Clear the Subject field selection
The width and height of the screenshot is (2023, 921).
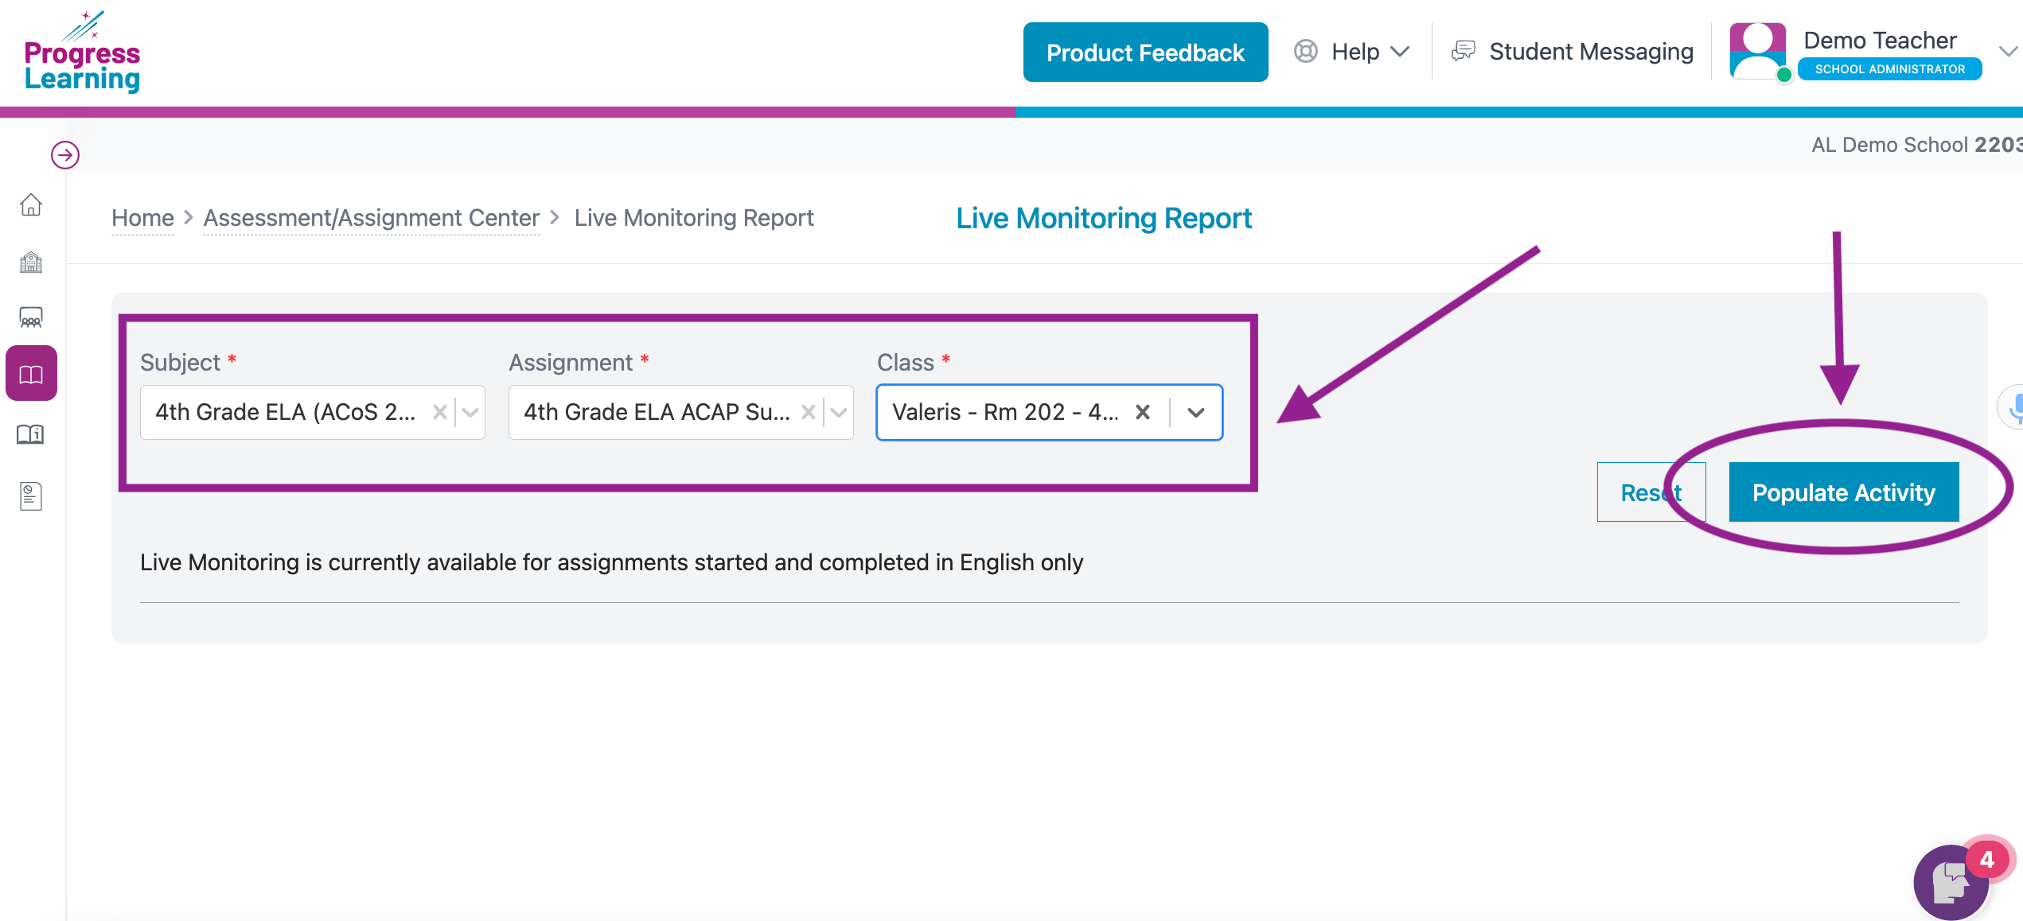[x=439, y=412]
